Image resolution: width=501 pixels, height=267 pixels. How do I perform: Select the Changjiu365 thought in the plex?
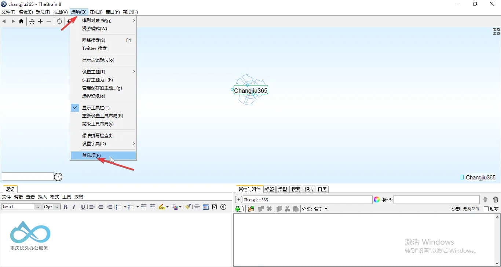pyautogui.click(x=251, y=90)
